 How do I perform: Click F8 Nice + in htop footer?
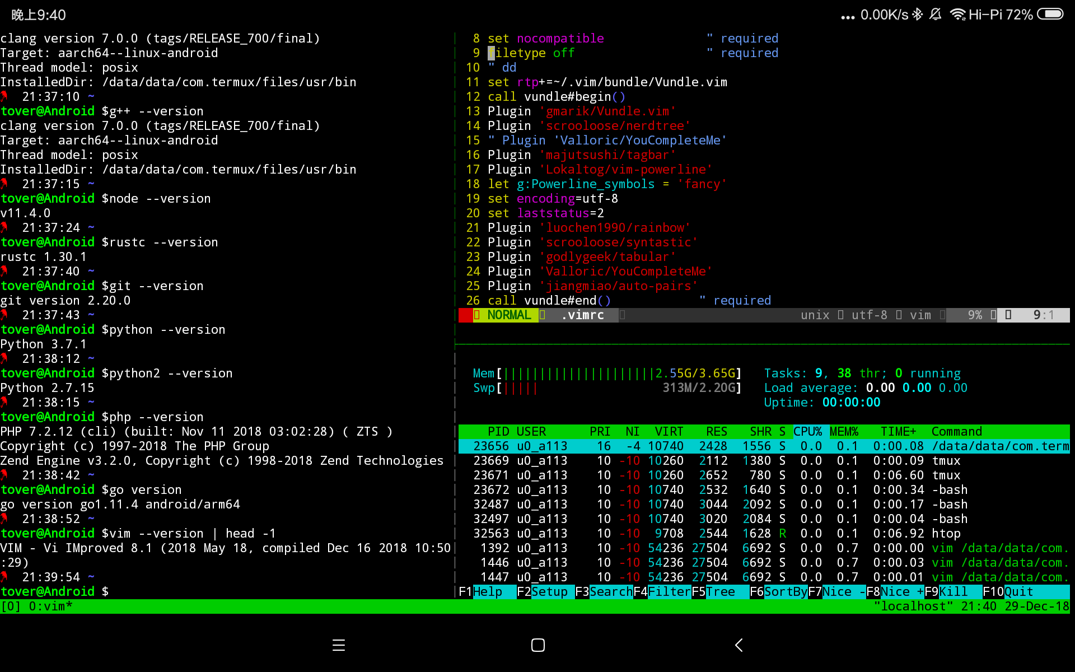click(895, 591)
